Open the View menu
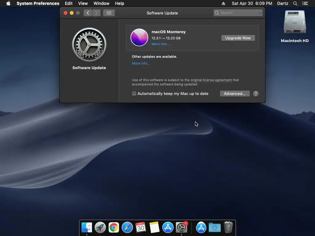 [83, 3]
